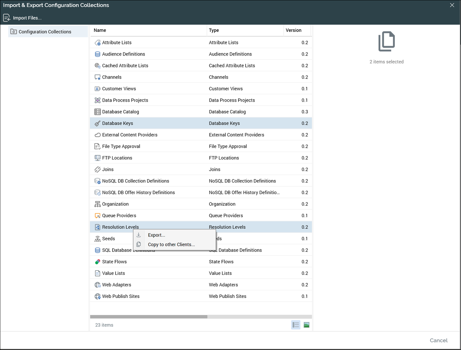Choose Export from the context menu
Screen dimensions: 461x350
tap(156, 235)
